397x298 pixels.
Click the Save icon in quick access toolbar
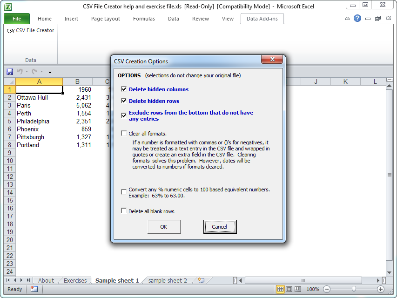(10, 72)
